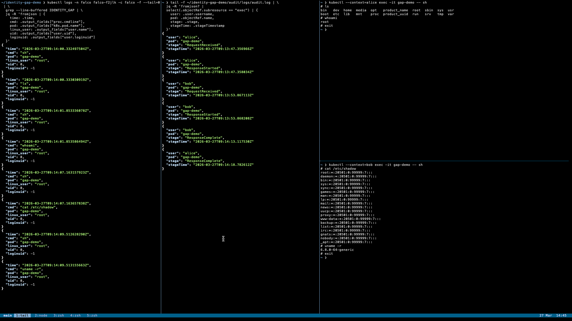This screenshot has width=572, height=321.
Task: Click the main session name in status bar
Action: (7, 315)
